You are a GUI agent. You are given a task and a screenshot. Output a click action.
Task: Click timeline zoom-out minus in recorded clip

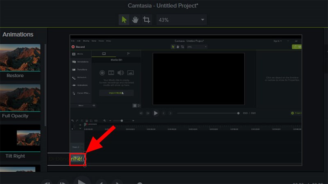click(110, 121)
